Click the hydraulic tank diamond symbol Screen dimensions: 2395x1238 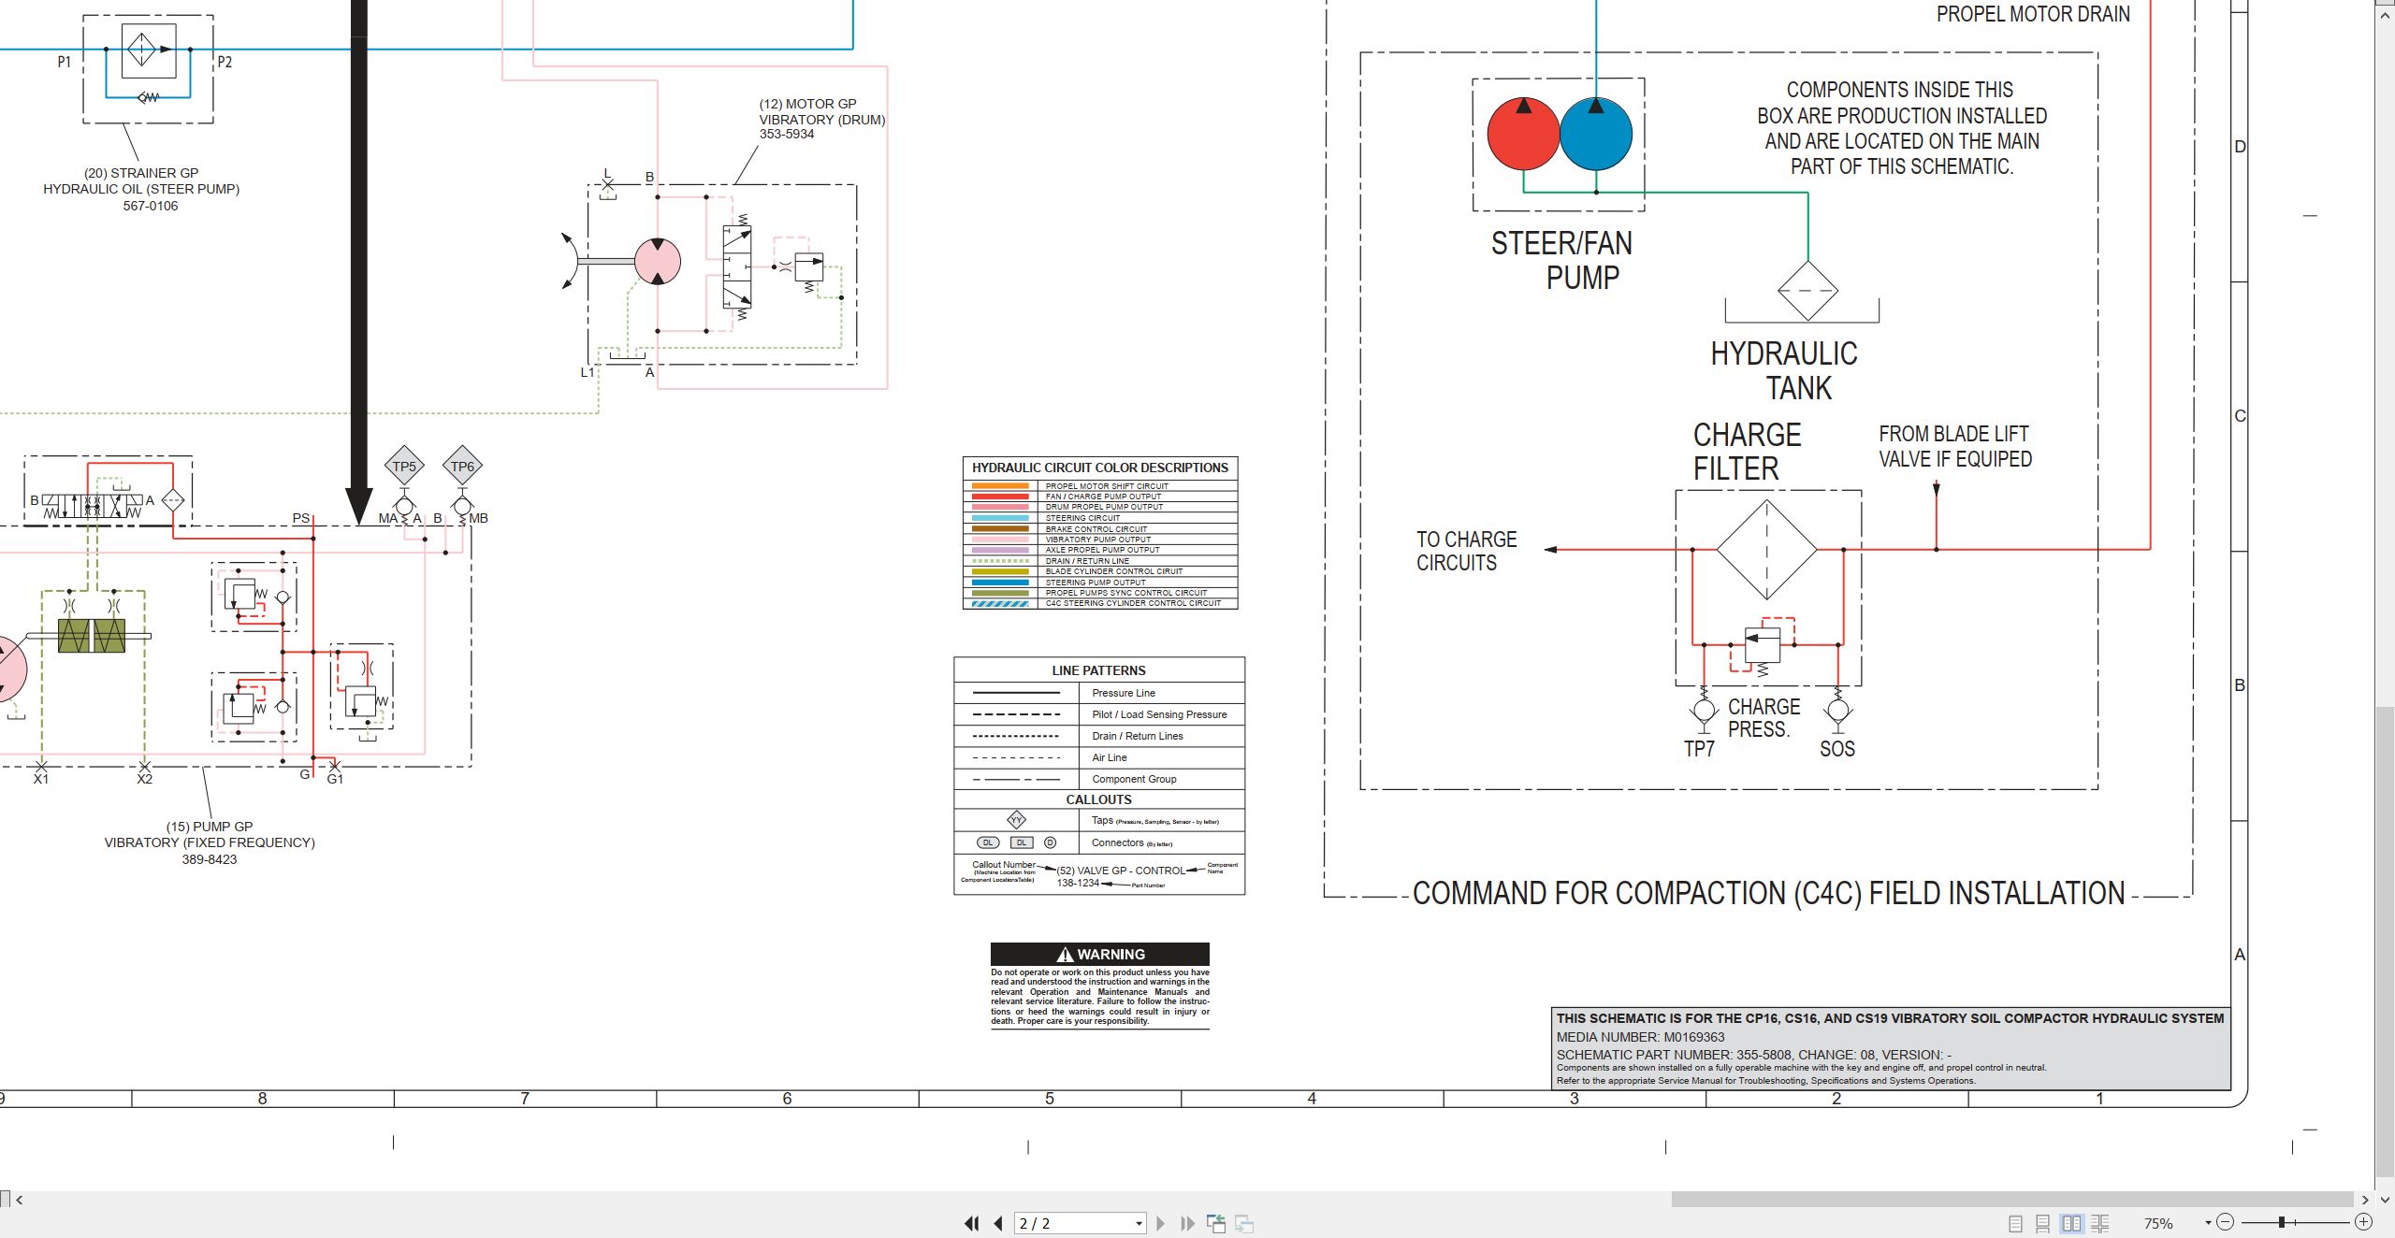[x=1807, y=291]
